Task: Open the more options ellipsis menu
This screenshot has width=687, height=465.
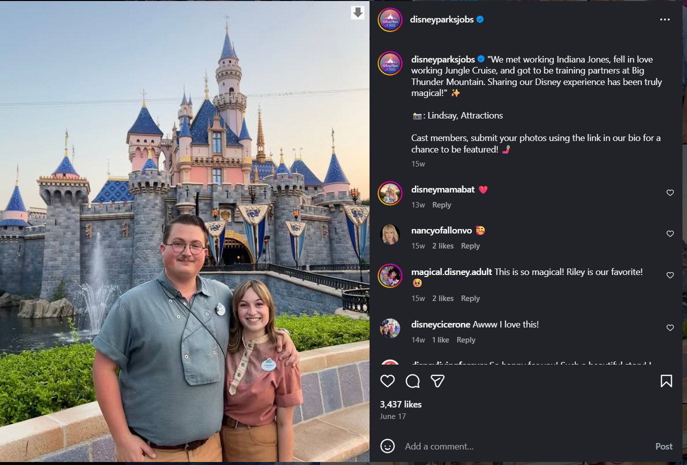Action: coord(664,19)
